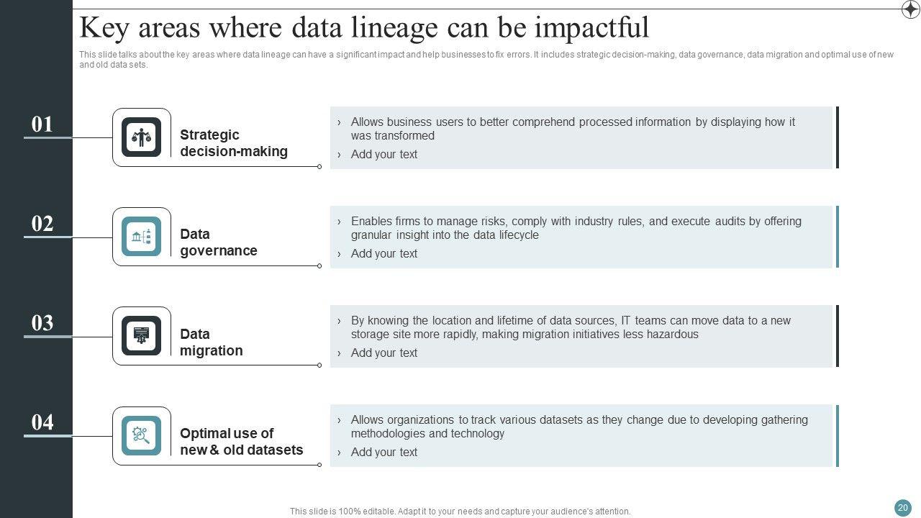Select the Data migration icon

click(x=142, y=336)
